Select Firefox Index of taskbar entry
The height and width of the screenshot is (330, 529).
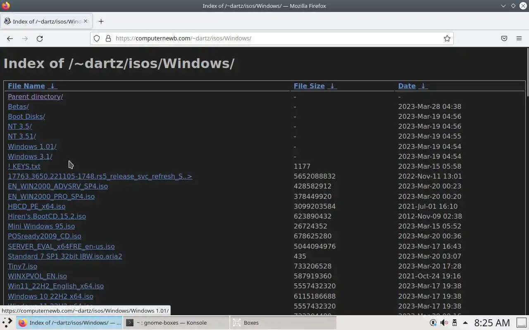point(69,323)
